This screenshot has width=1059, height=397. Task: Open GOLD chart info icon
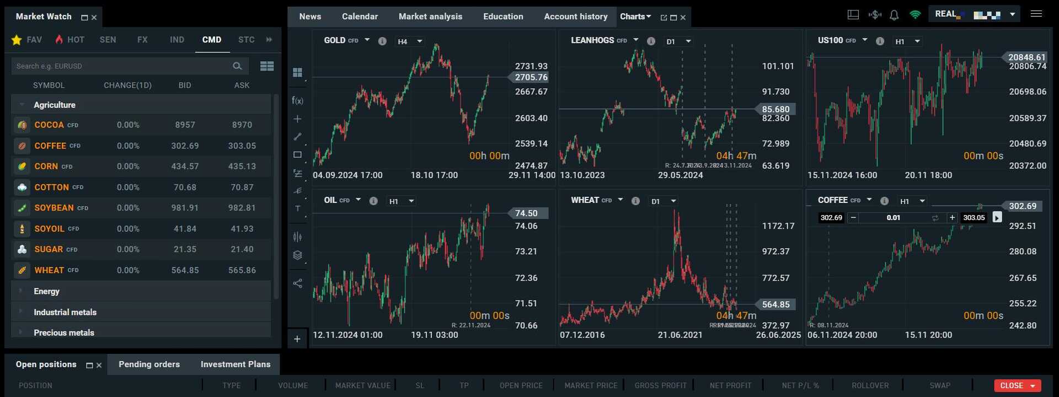point(382,41)
